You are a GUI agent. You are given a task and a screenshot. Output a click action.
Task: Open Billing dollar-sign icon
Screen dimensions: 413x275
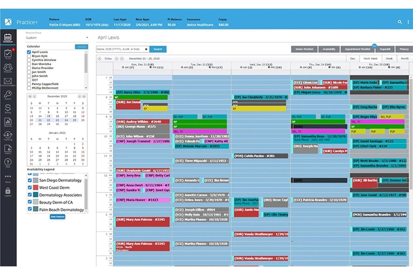coord(8,108)
